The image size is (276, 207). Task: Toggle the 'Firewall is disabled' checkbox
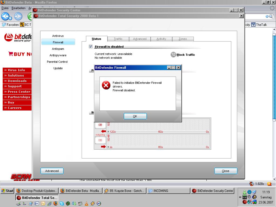(91, 46)
